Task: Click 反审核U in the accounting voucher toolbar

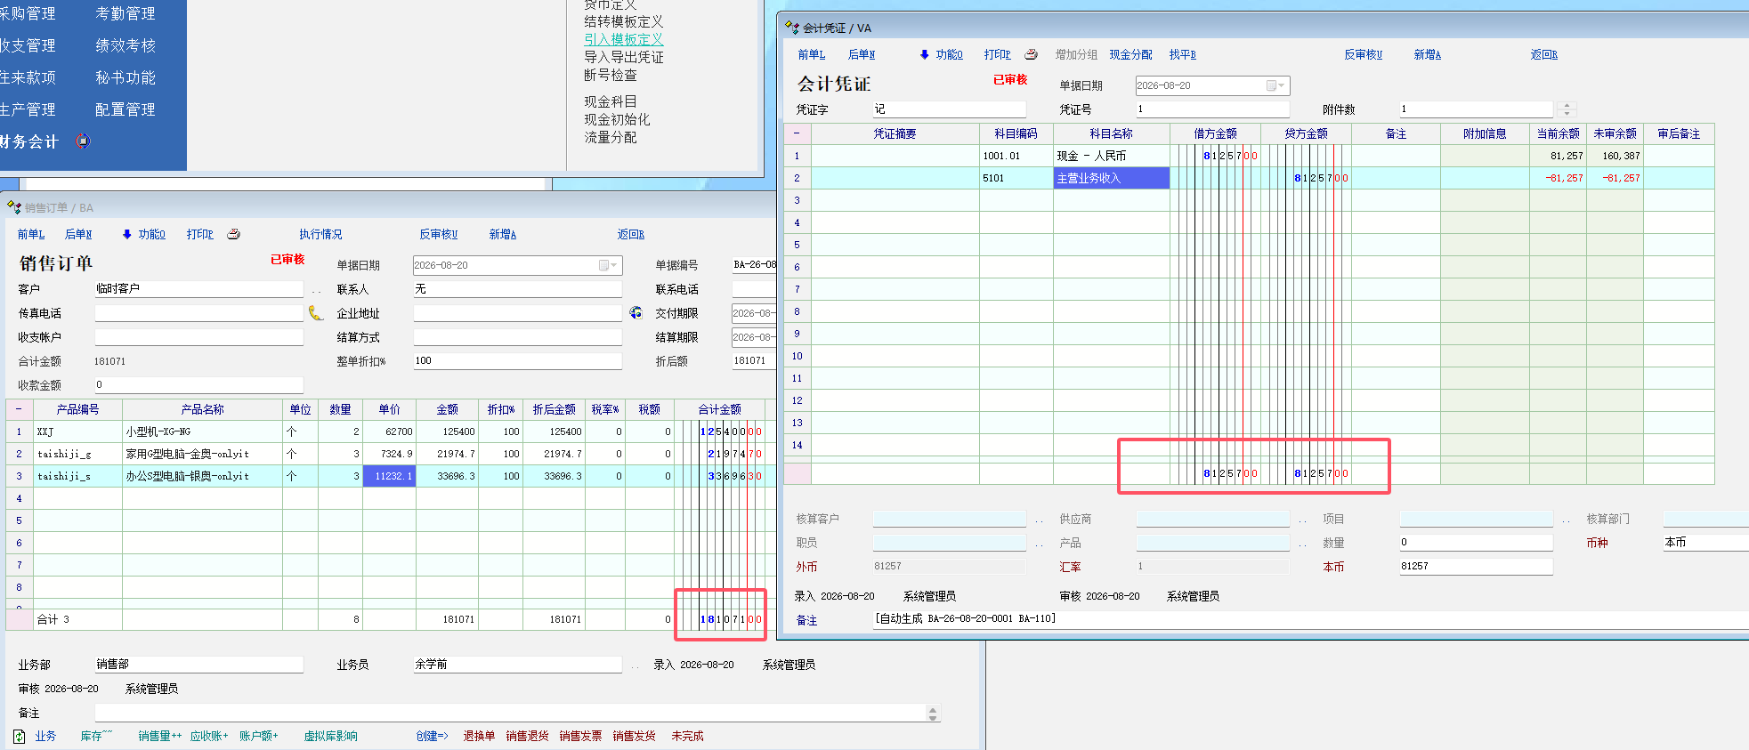Action: 1364,54
